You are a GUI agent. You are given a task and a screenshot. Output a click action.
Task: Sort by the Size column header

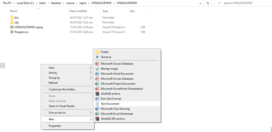tap(132, 11)
